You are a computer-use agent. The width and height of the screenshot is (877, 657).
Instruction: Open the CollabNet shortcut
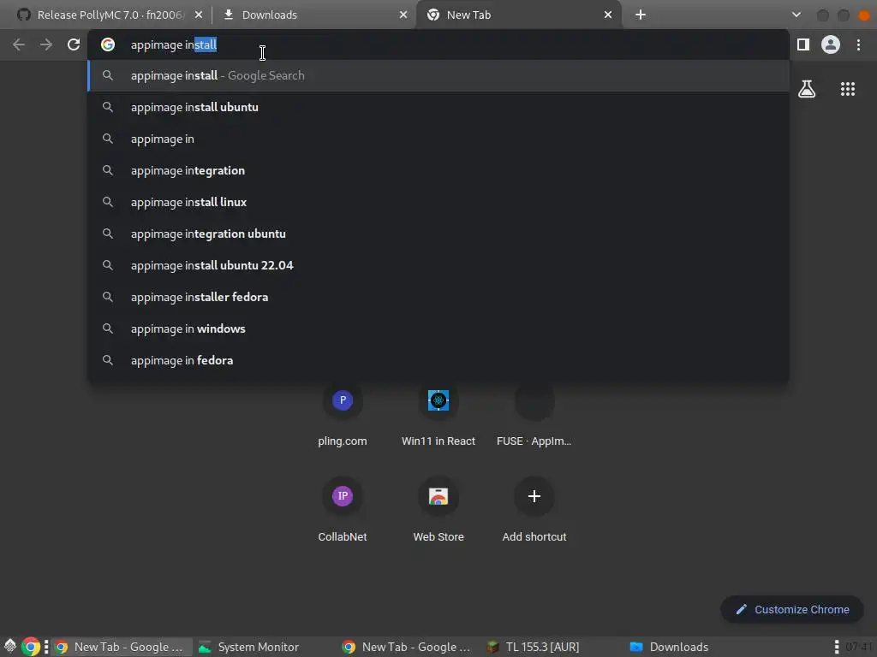tap(343, 510)
